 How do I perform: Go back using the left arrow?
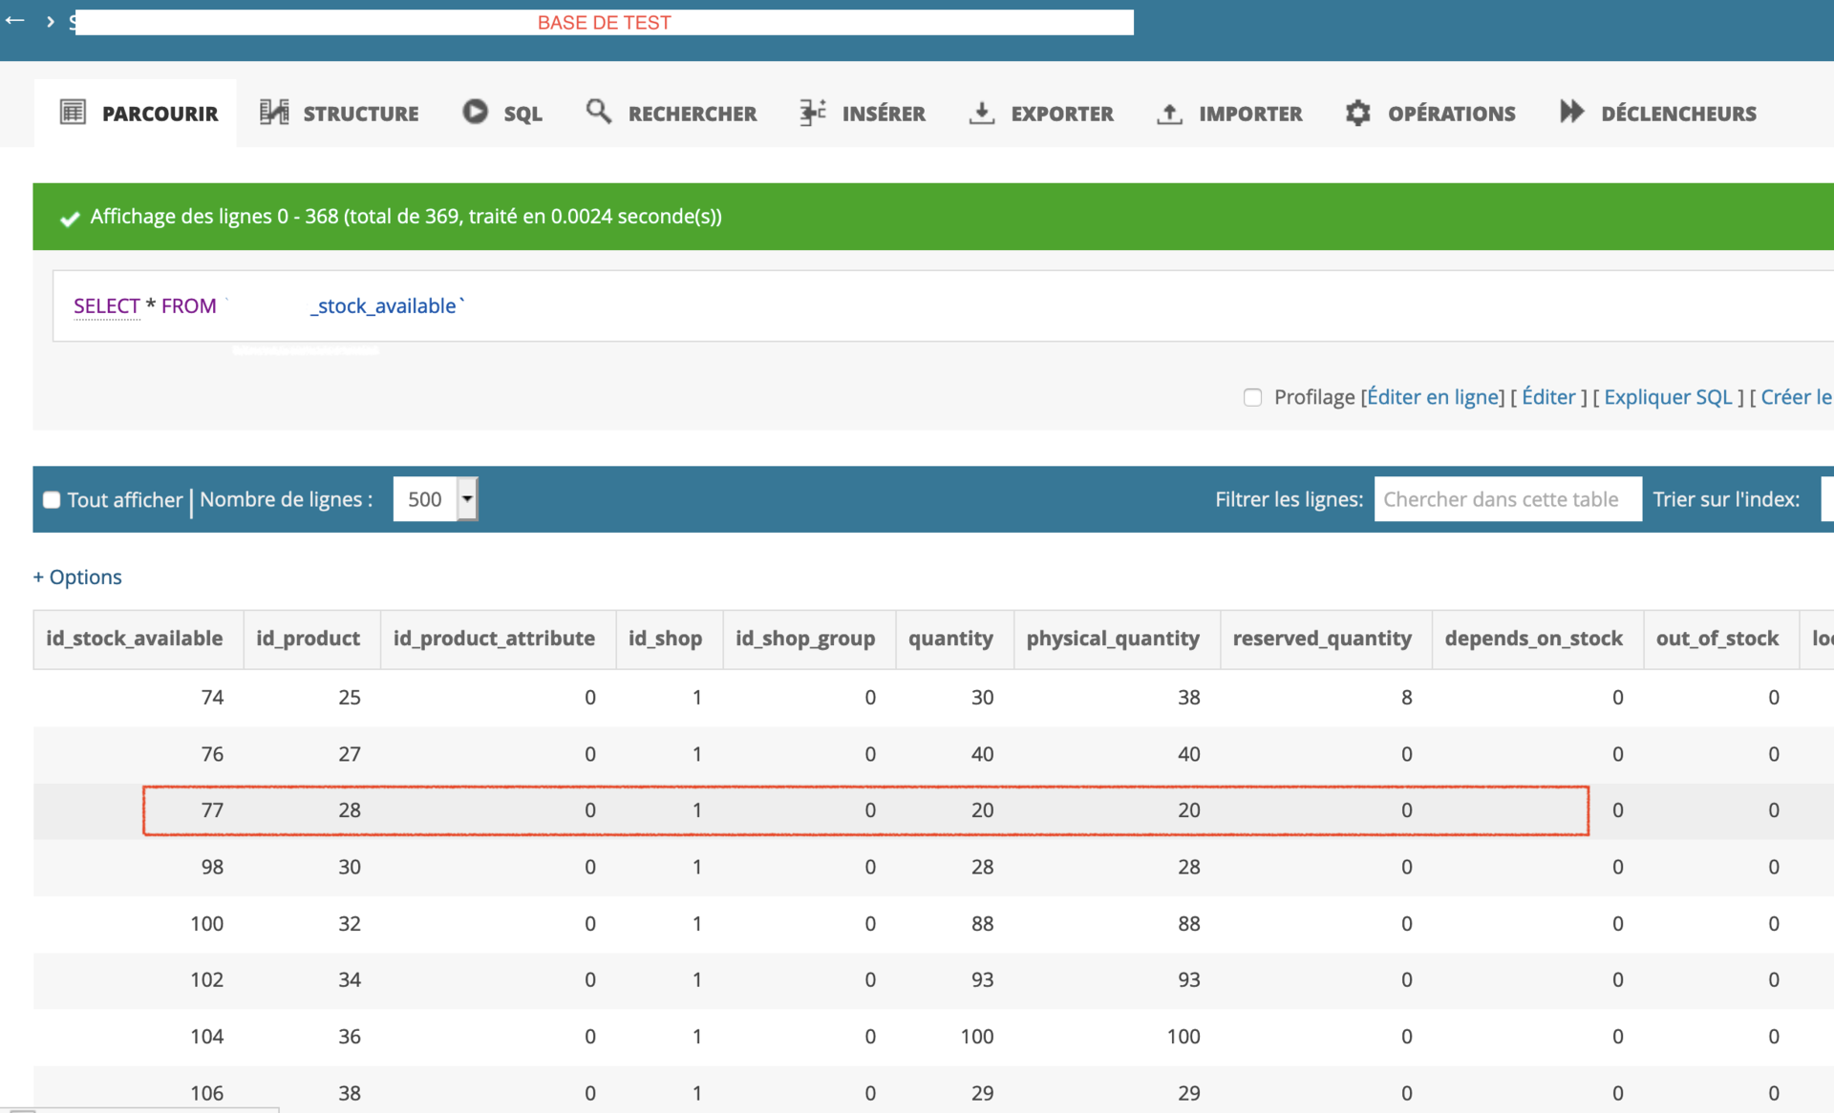tap(14, 21)
